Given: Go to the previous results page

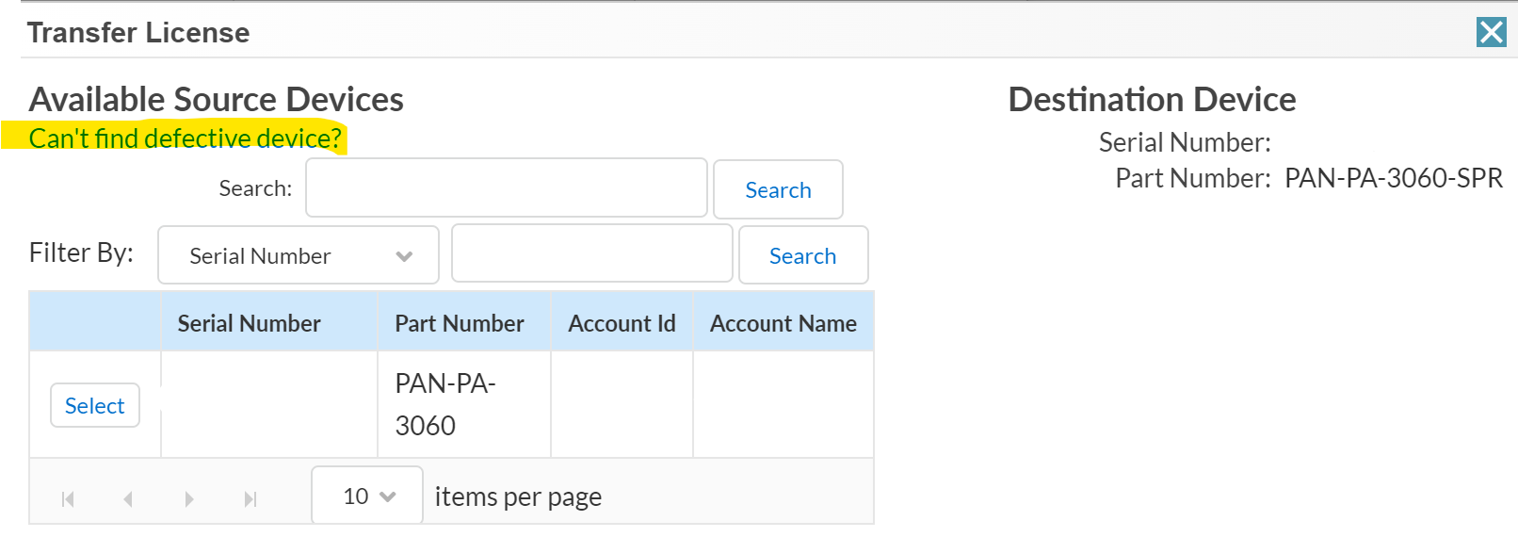Looking at the screenshot, I should pos(128,498).
